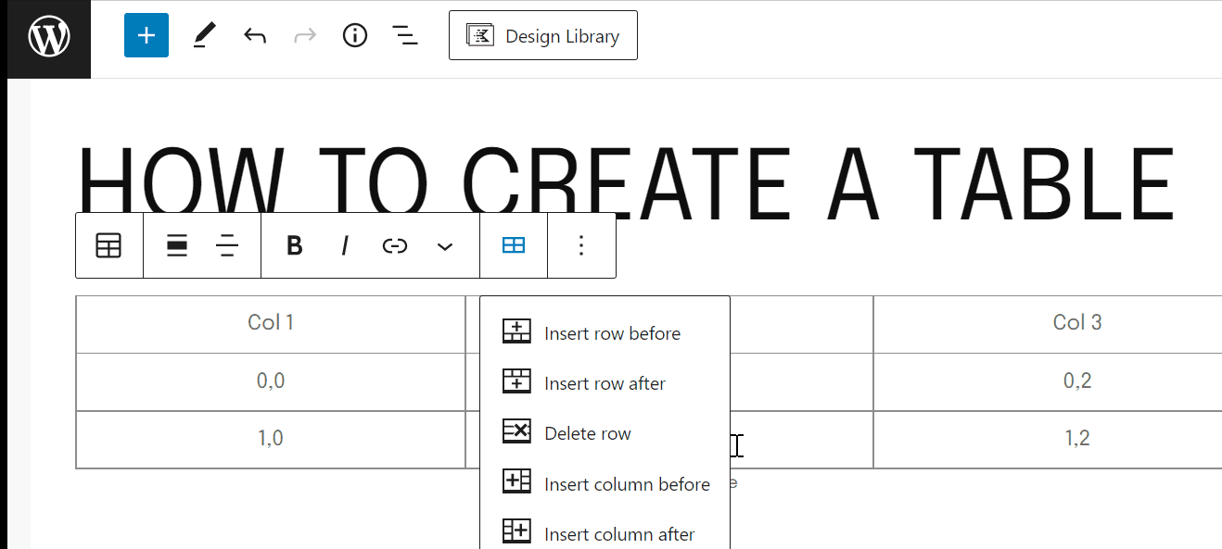Select Delete row from the edit menu

588,432
